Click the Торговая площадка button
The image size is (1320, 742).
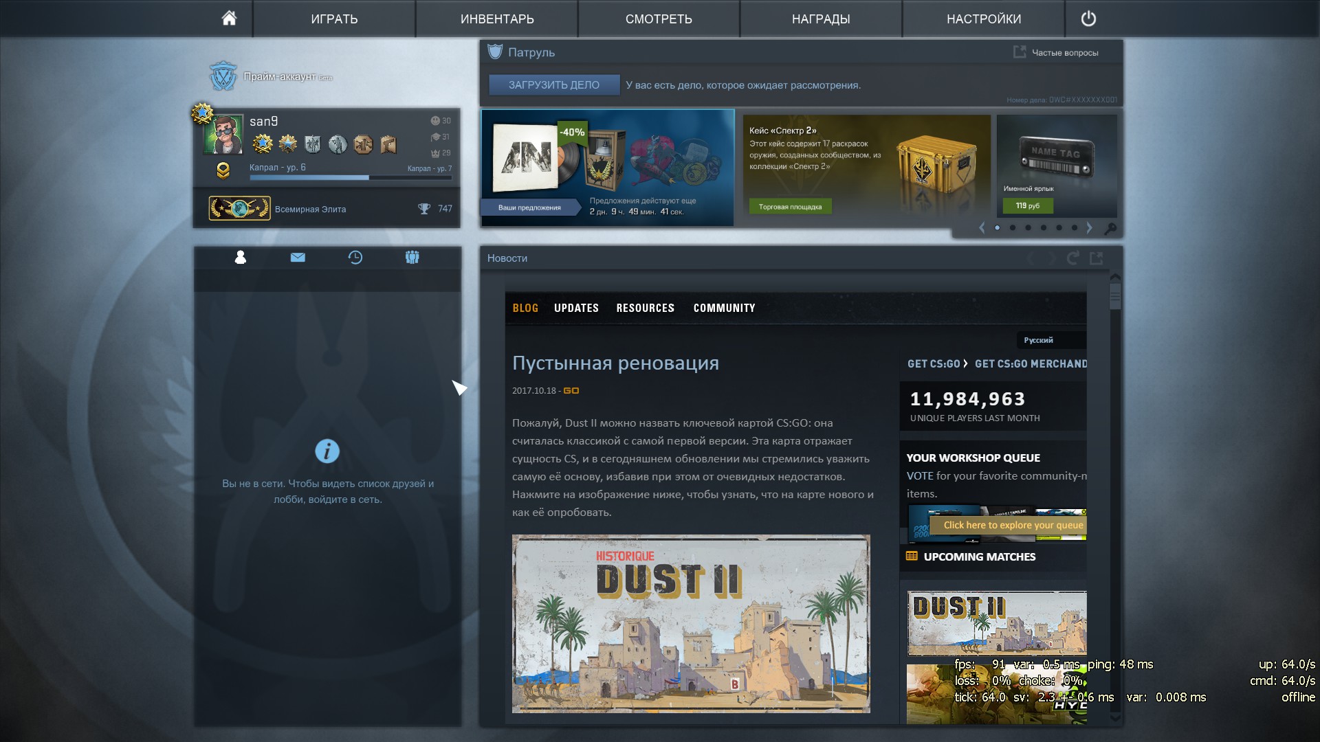[x=790, y=206]
